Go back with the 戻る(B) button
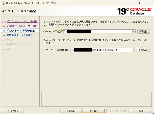Viewport: 154px width, 114px height. point(71,111)
